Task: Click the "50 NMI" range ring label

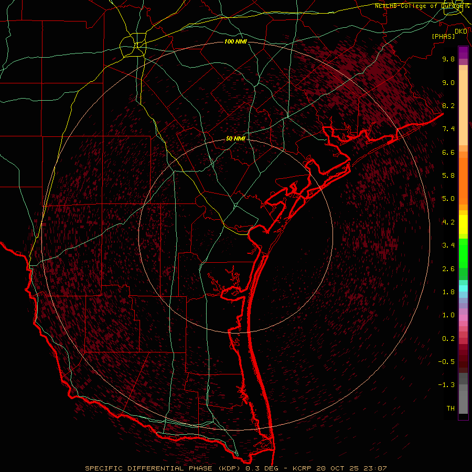Action: 235,139
